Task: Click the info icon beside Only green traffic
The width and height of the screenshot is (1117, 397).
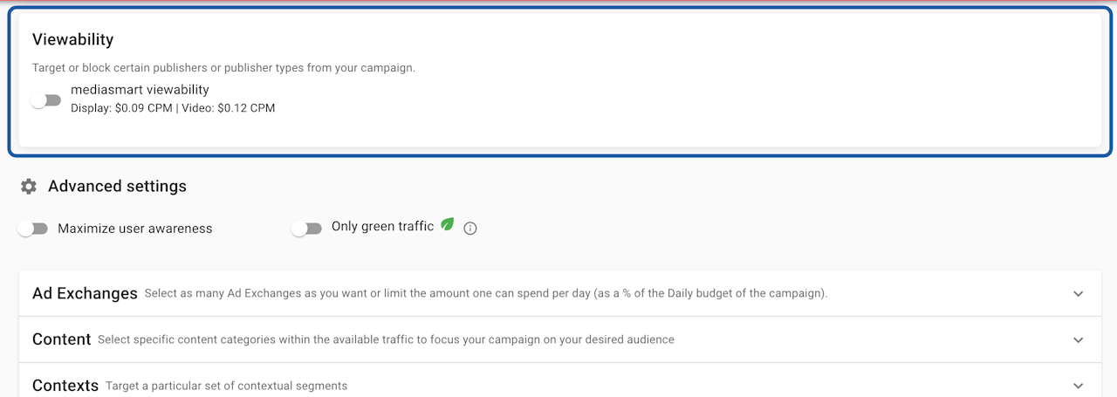Action: [x=470, y=229]
